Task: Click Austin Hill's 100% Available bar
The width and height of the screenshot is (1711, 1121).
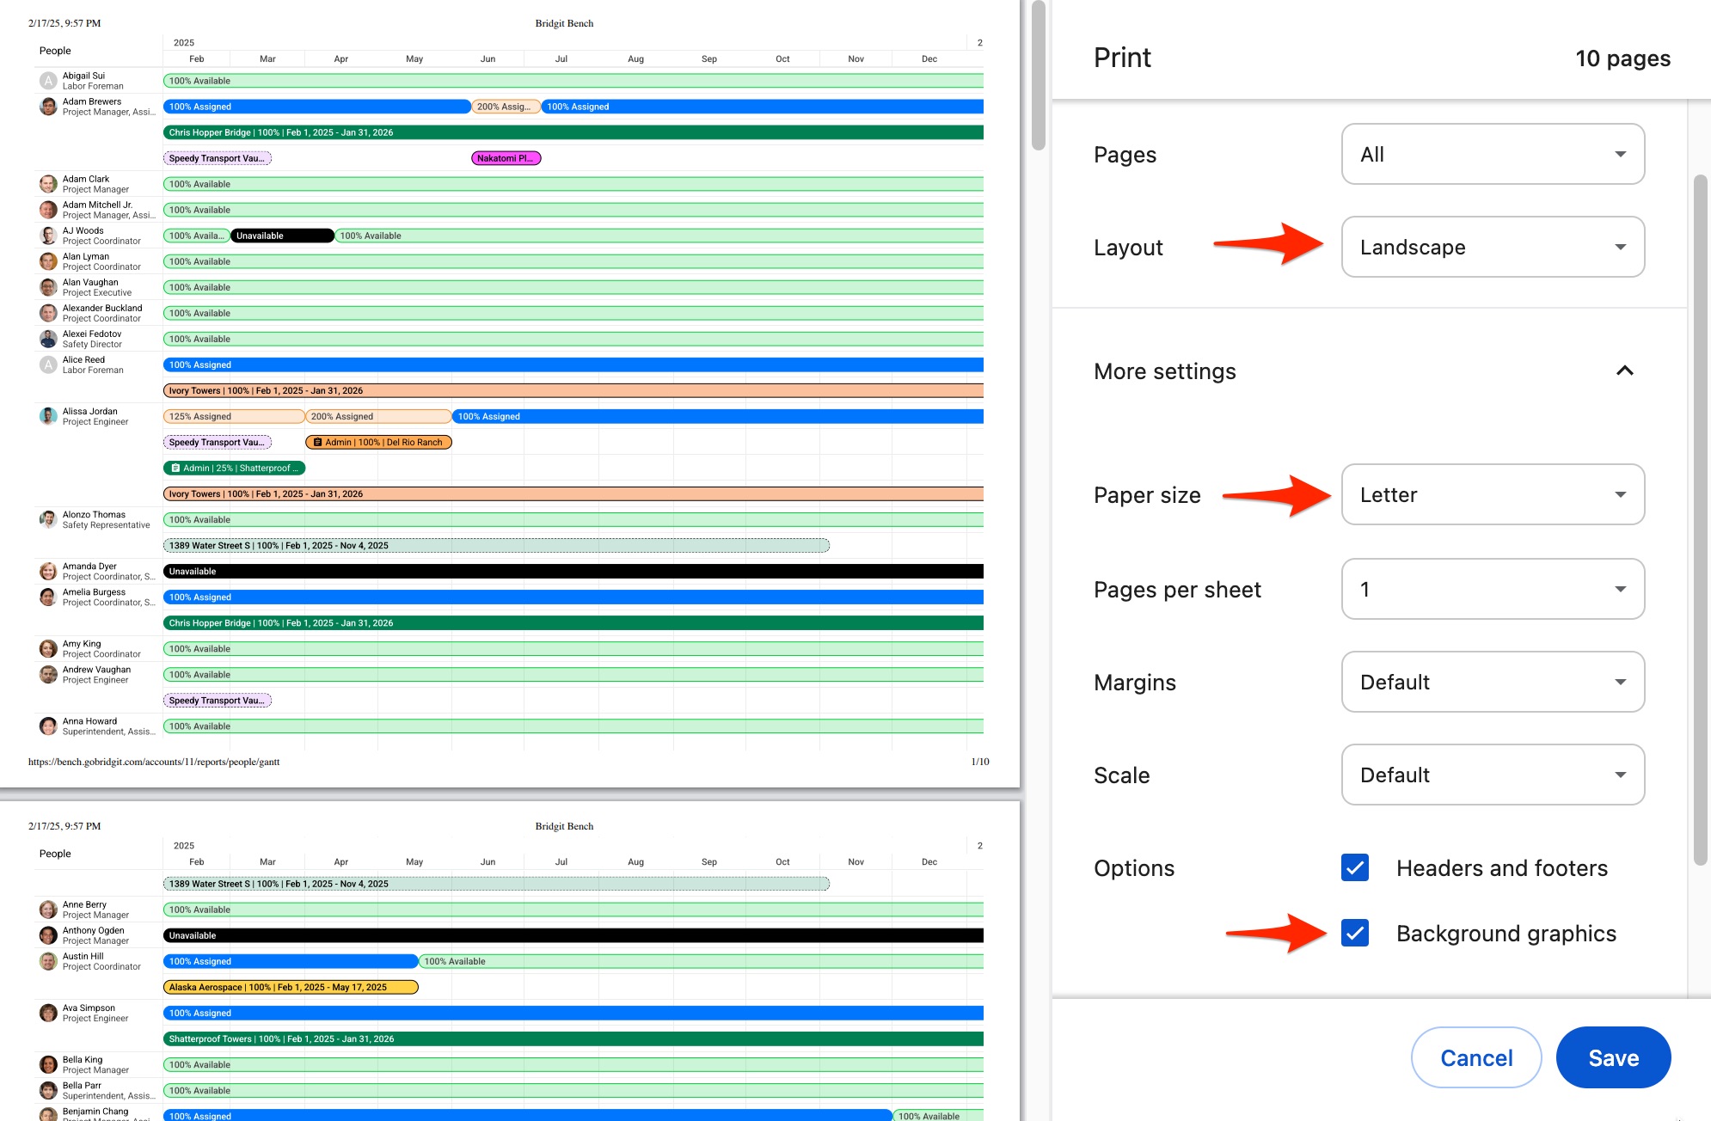Action: 701,961
